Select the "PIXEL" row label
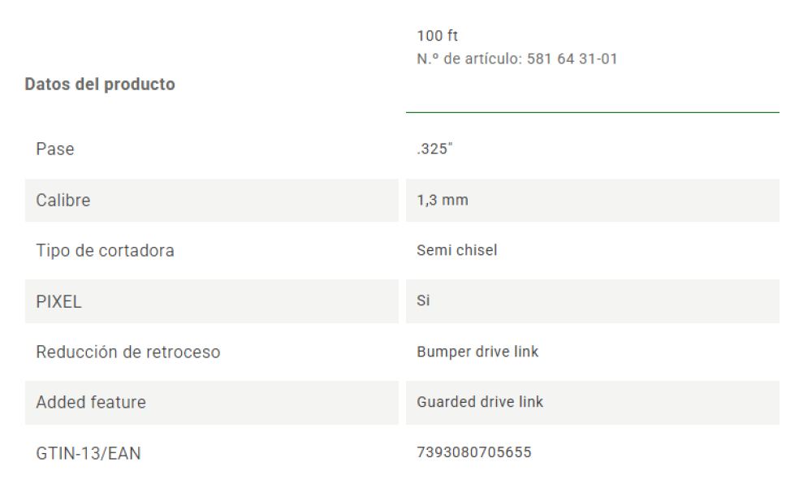 [59, 302]
